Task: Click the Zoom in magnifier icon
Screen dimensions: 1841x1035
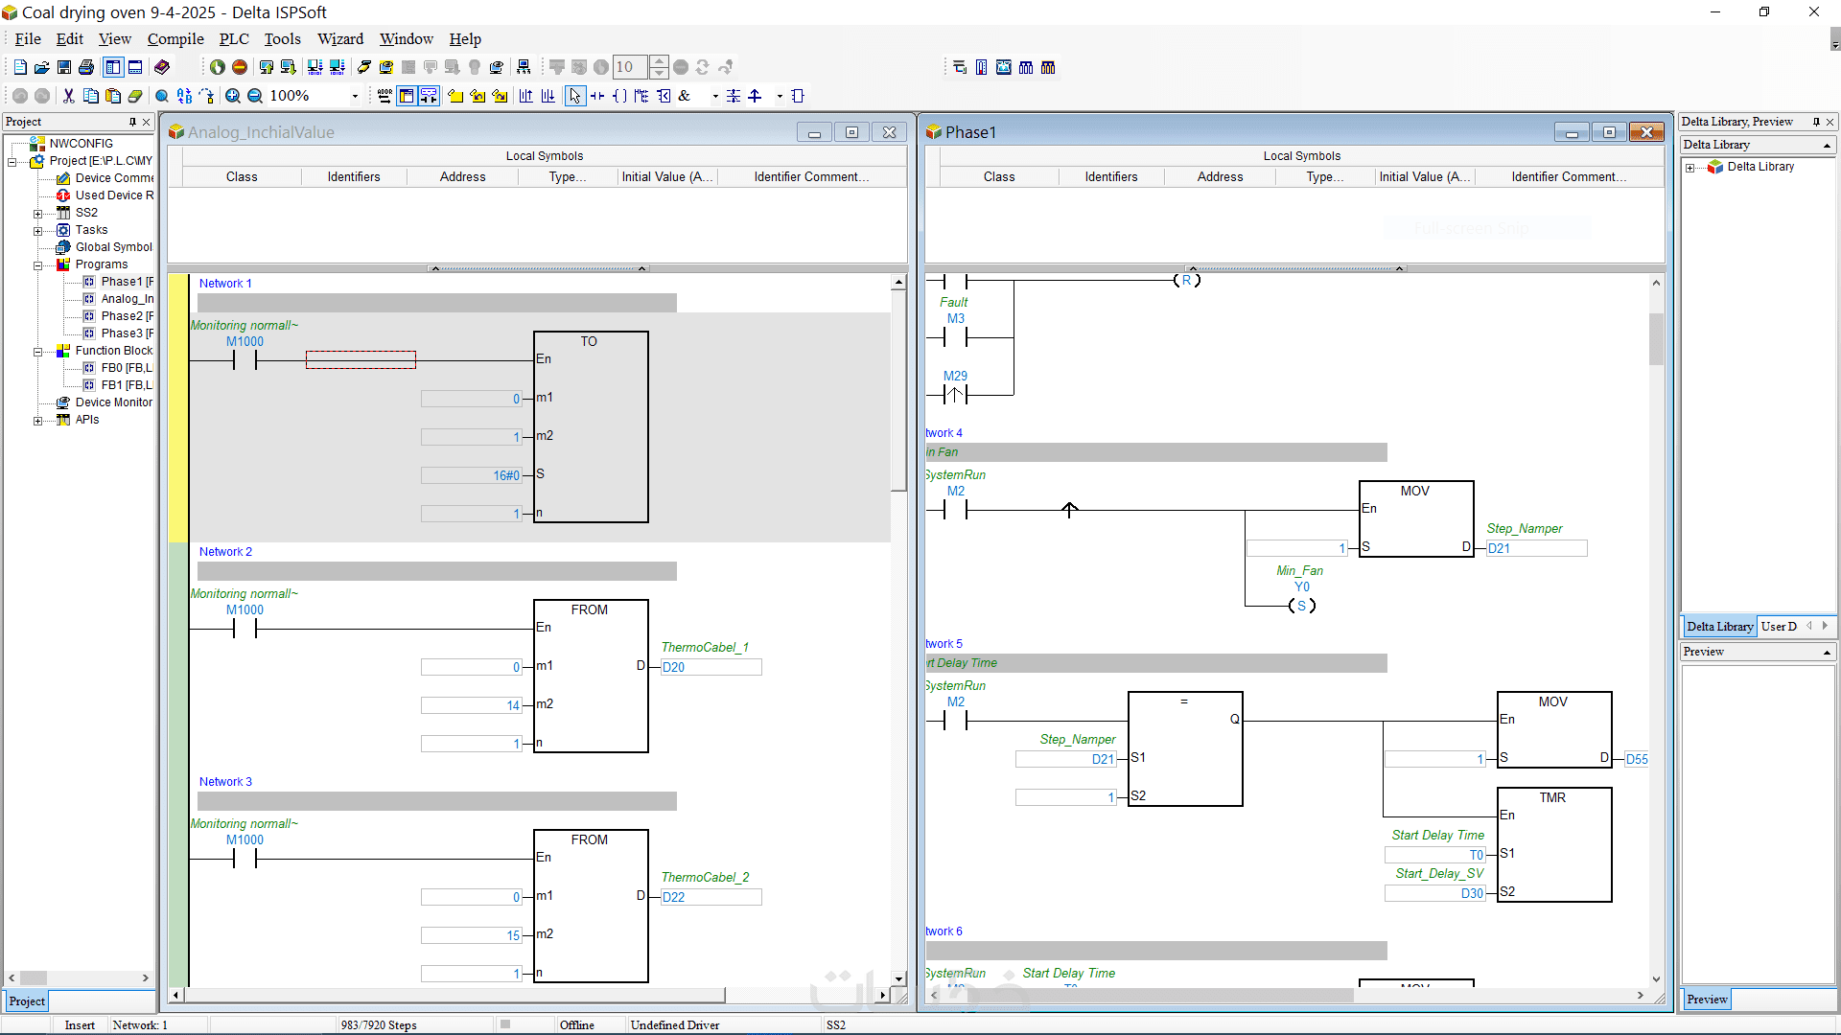Action: coord(233,96)
